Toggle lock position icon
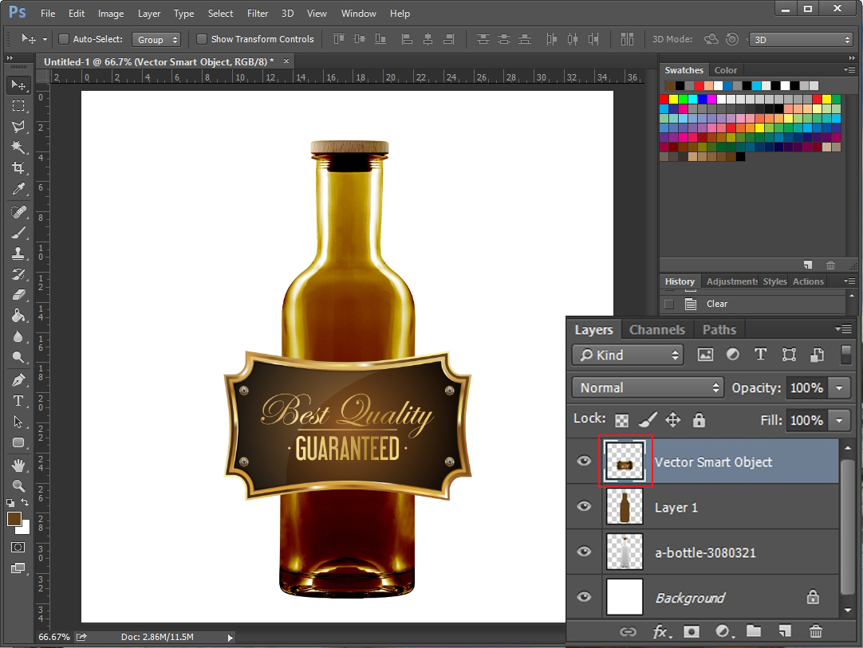 pyautogui.click(x=672, y=420)
